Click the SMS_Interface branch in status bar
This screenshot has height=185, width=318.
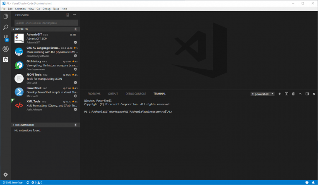(12, 182)
